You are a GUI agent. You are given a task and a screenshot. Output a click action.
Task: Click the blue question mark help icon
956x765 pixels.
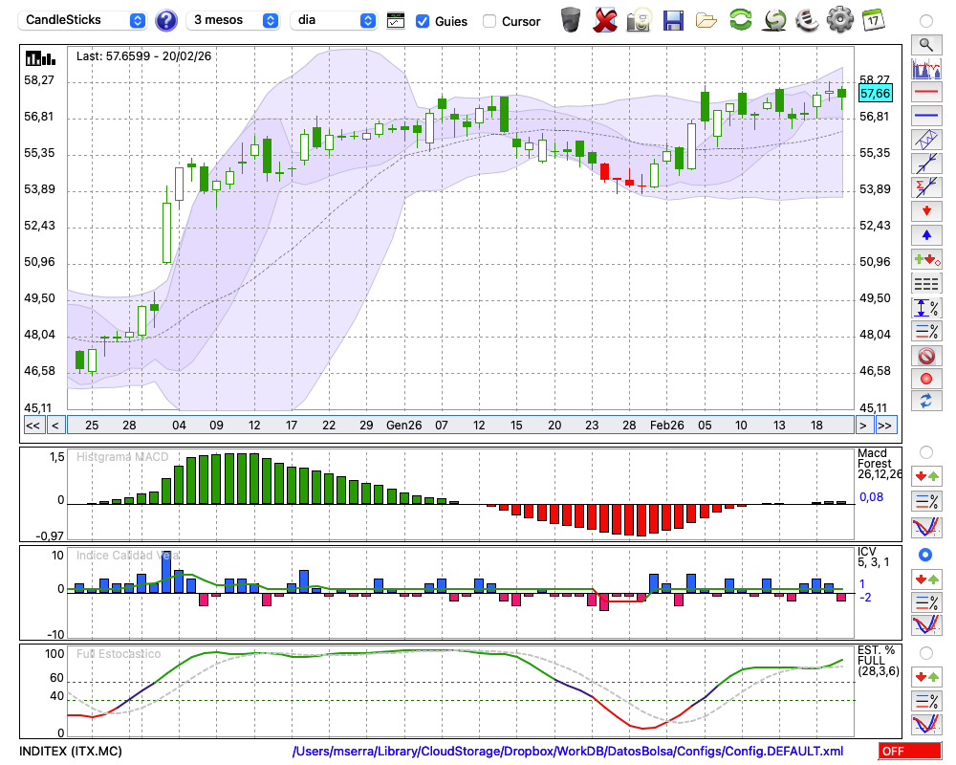tap(166, 20)
